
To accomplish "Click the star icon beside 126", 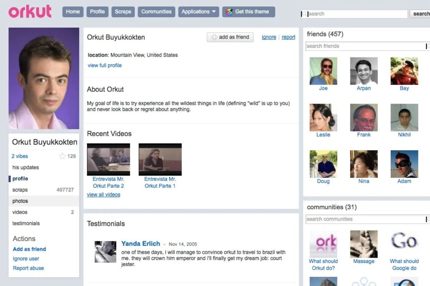I will tap(62, 156).
